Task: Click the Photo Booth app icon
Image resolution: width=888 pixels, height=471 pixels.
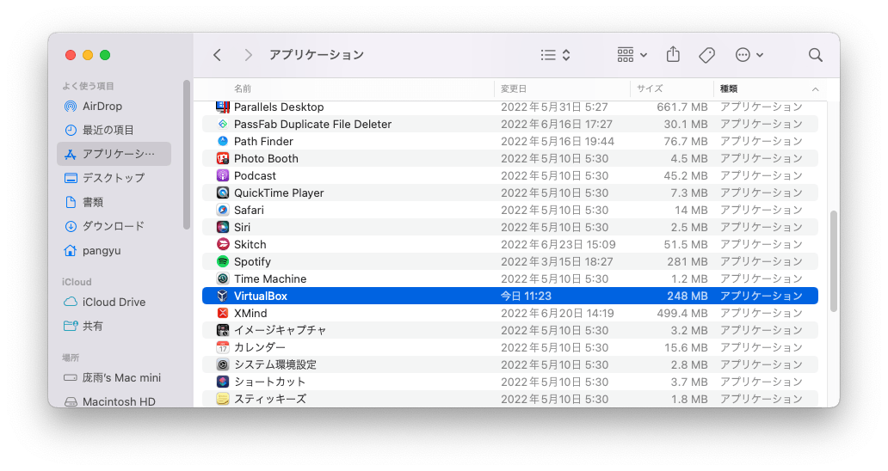Action: [x=223, y=158]
